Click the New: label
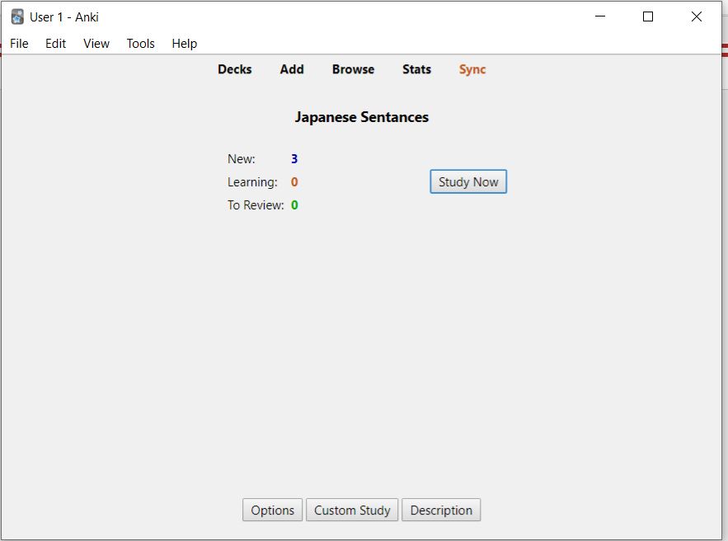Viewport: 728px width, 541px height. [241, 159]
